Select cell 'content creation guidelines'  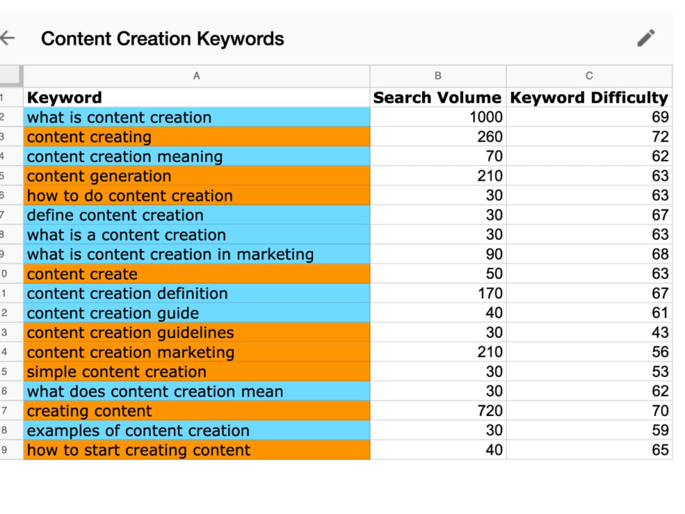pos(197,332)
